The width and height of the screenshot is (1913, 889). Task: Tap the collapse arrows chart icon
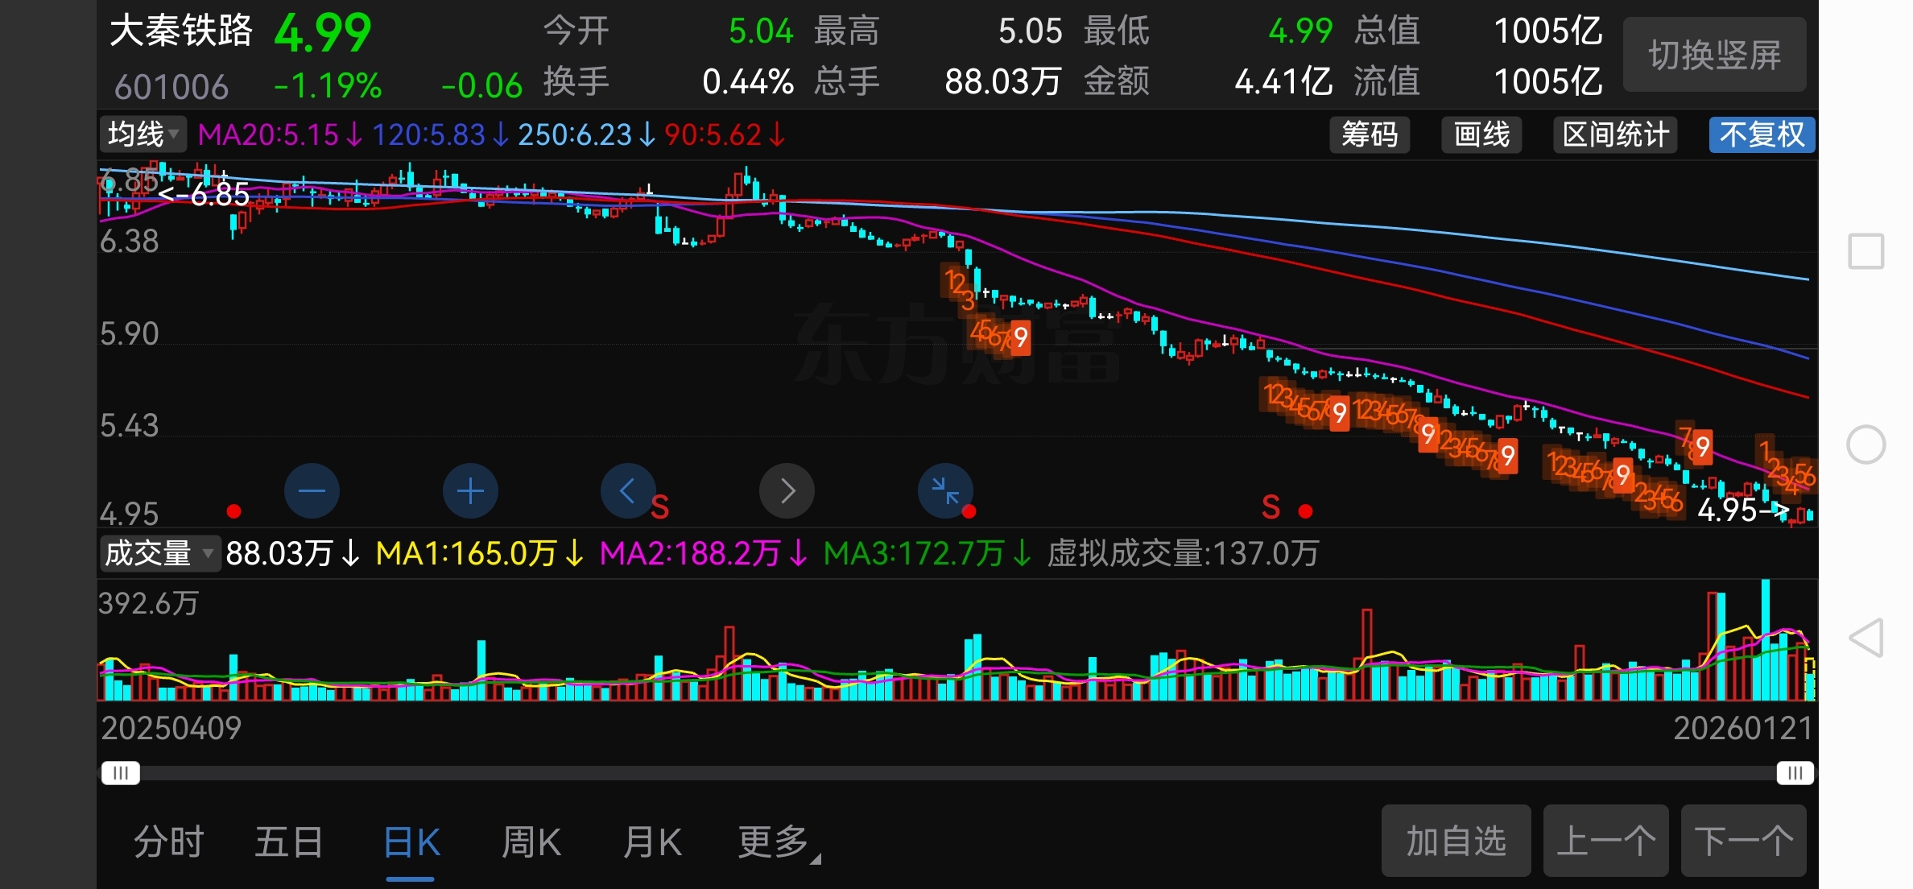945,490
